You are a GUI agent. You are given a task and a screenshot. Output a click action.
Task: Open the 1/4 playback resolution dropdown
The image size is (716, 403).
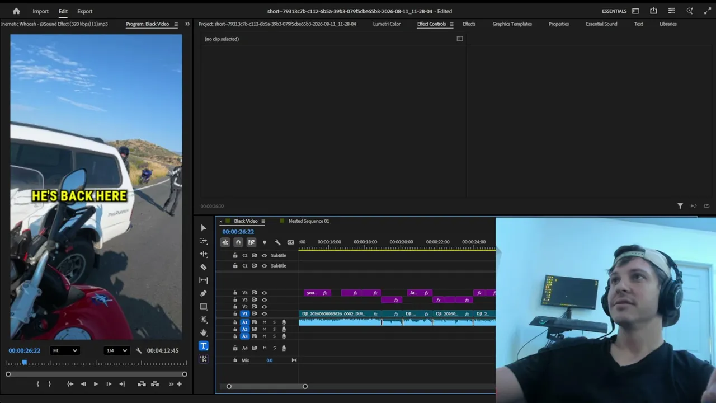[x=117, y=351]
